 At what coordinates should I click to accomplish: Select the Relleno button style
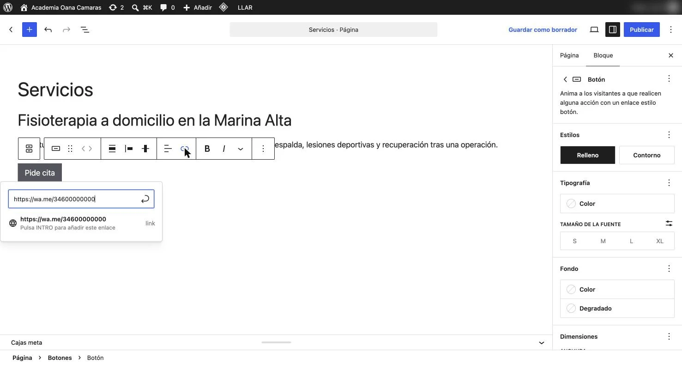point(587,155)
